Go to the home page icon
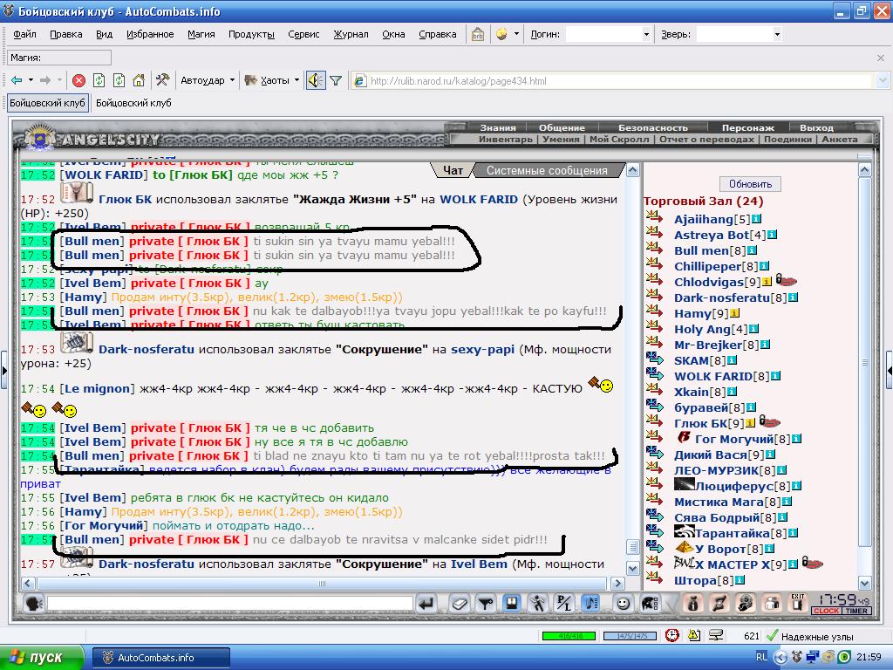Image resolution: width=893 pixels, height=670 pixels. [139, 80]
